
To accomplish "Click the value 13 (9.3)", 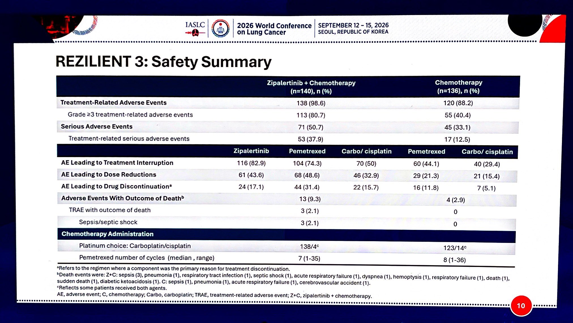I will 310,199.
